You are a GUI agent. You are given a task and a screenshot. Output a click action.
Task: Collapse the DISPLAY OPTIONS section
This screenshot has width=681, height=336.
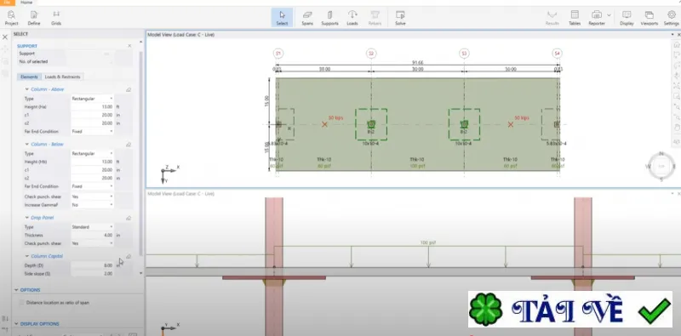pyautogui.click(x=16, y=324)
